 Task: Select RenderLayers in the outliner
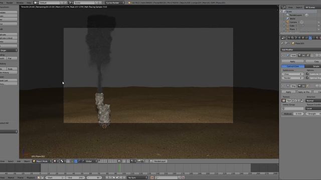pos(296,15)
